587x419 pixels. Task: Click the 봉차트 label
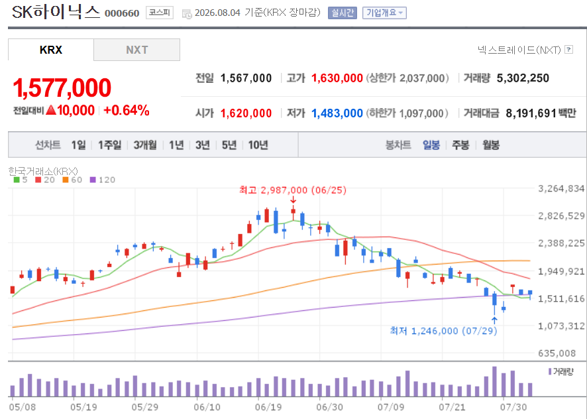[398, 145]
